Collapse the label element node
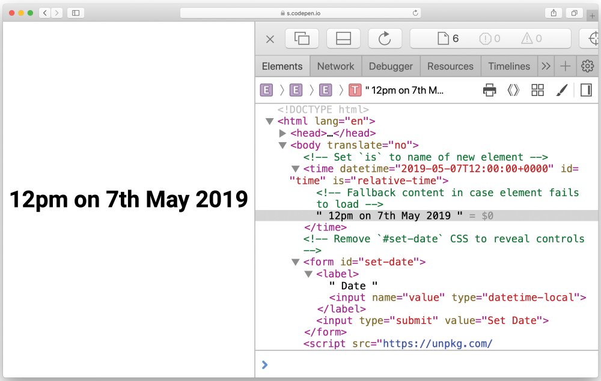Screen dimensions: 601x381 click(308, 274)
